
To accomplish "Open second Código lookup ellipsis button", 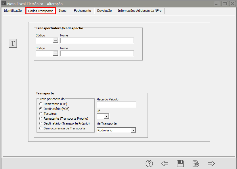I will point(56,53).
